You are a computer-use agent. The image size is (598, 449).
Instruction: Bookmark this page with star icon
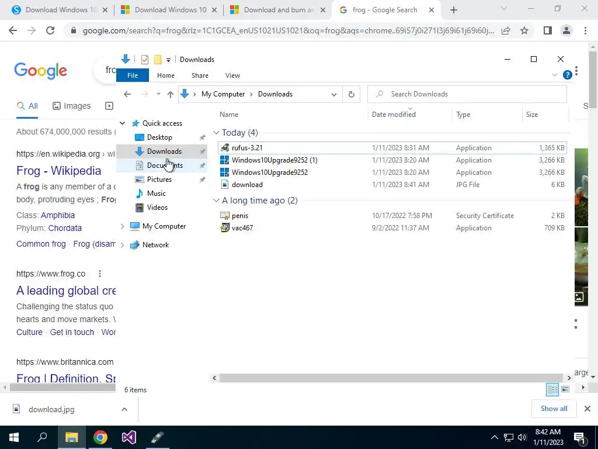click(524, 30)
